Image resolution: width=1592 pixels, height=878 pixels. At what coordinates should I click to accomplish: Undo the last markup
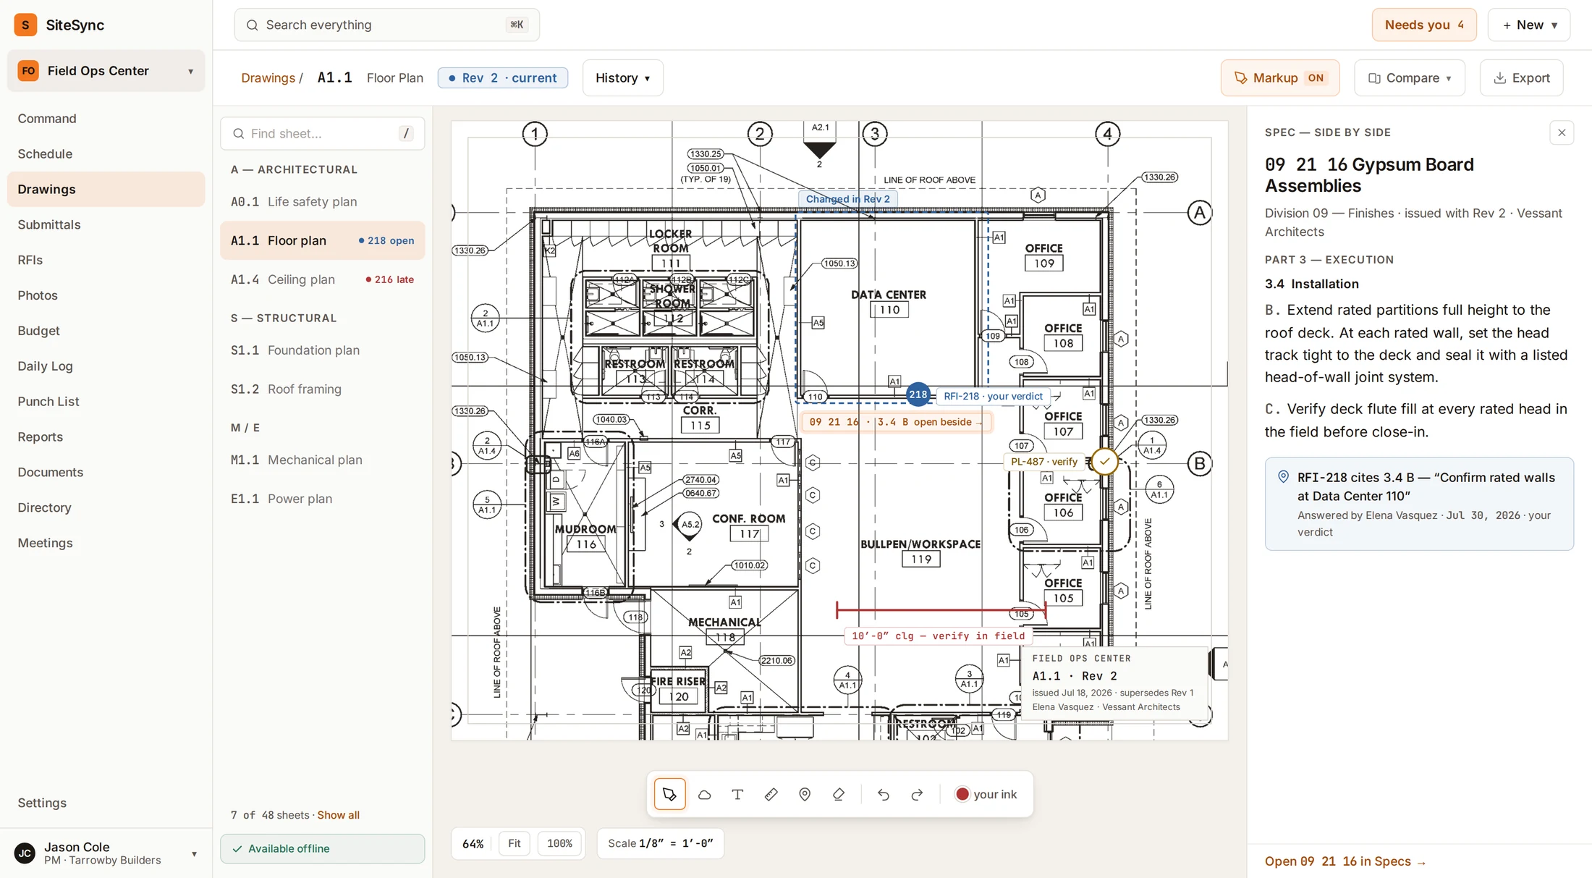click(x=884, y=794)
